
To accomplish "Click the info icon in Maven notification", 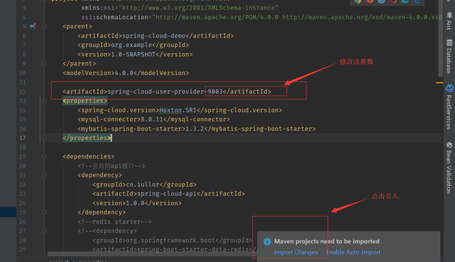I will (x=267, y=241).
